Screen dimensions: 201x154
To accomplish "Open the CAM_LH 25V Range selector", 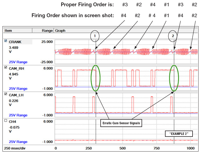I will (18, 115).
